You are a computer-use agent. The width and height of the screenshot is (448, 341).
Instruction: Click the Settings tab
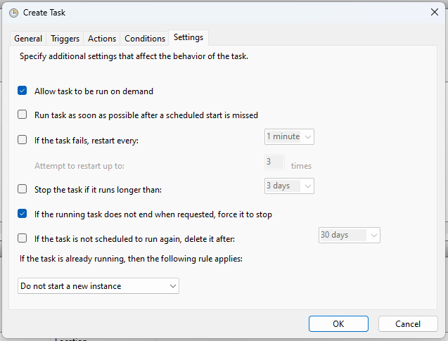[x=188, y=38]
